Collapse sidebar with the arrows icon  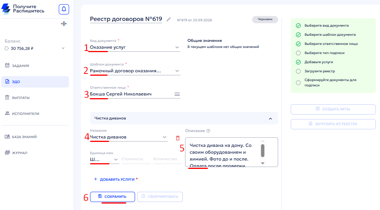[64, 24]
